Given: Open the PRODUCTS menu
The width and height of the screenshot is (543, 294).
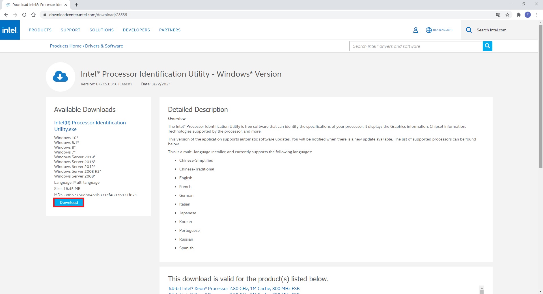Looking at the screenshot, I should pos(40,30).
